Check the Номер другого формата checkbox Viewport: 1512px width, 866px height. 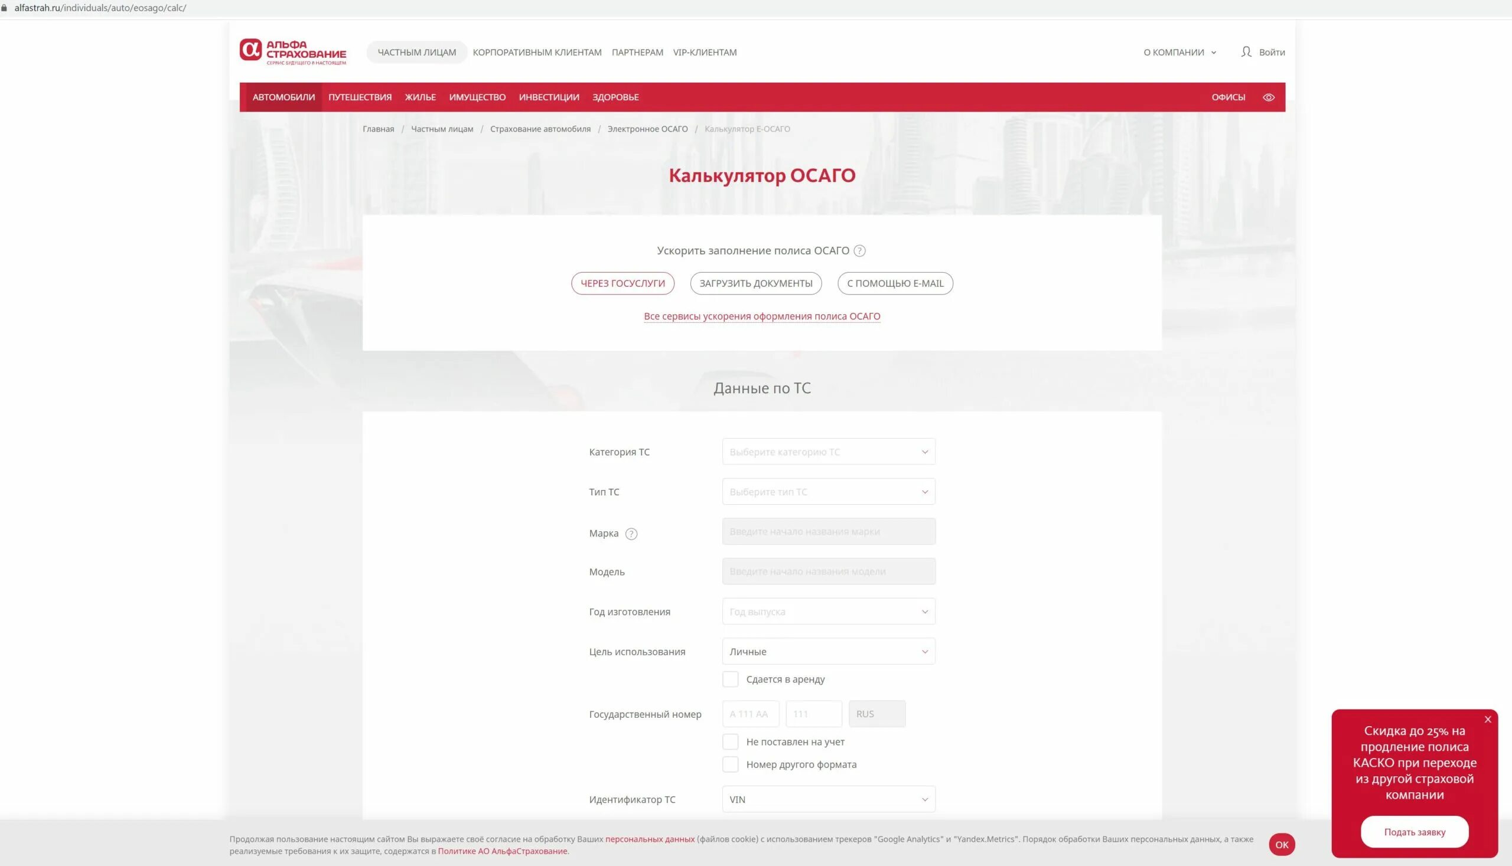[730, 764]
